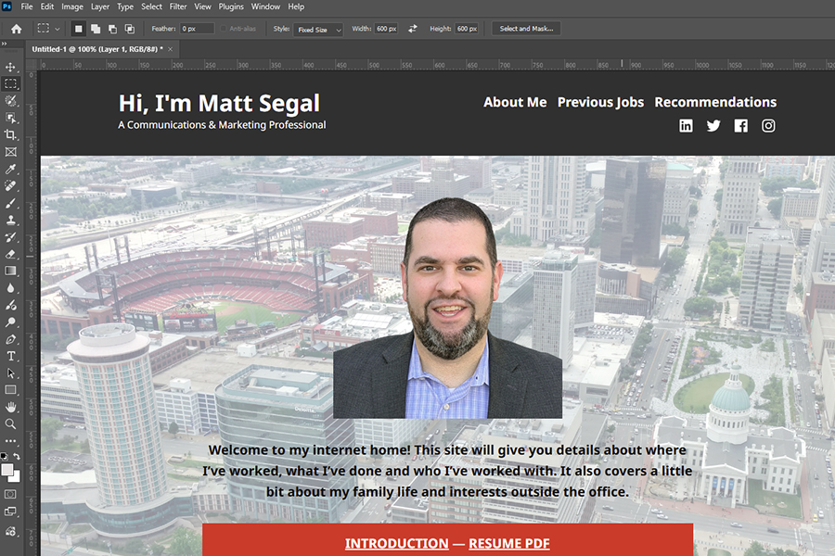This screenshot has width=835, height=556.
Task: Choose the Clone Stamp tool
Action: pos(11,221)
